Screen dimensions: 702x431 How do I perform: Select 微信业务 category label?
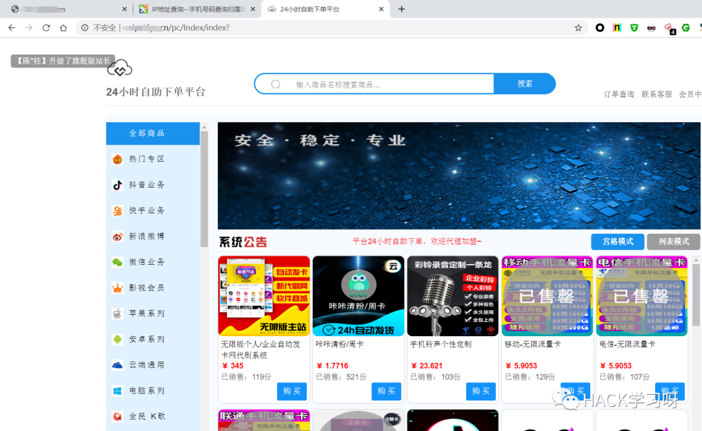tap(147, 262)
